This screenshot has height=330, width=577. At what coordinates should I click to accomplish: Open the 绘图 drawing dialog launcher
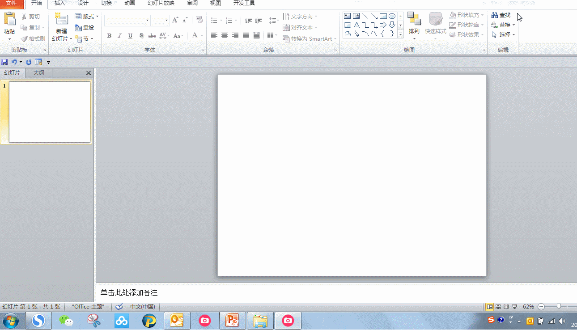(x=484, y=50)
